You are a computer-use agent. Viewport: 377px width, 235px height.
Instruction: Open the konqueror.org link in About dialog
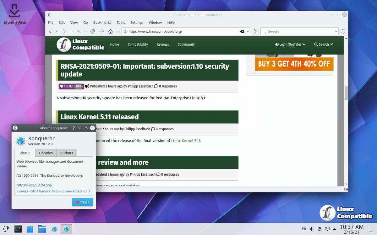pyautogui.click(x=35, y=185)
